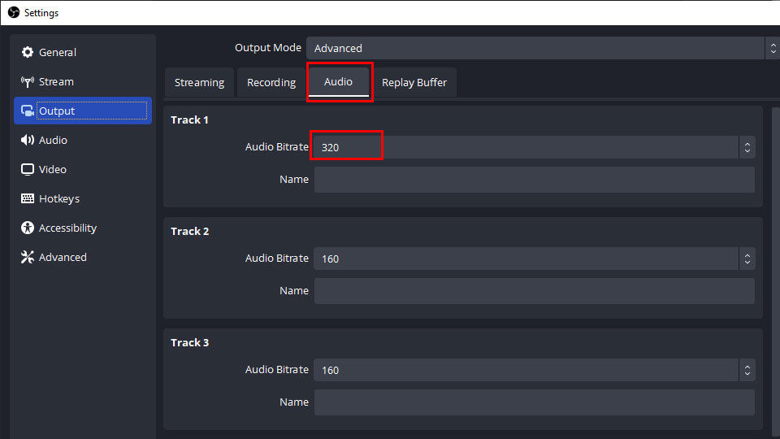Viewport: 780px width, 439px height.
Task: Switch to the Recording tab
Action: (x=271, y=83)
